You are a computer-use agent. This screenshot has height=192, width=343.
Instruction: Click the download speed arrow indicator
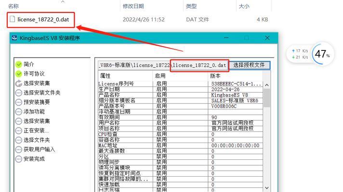(x=293, y=57)
